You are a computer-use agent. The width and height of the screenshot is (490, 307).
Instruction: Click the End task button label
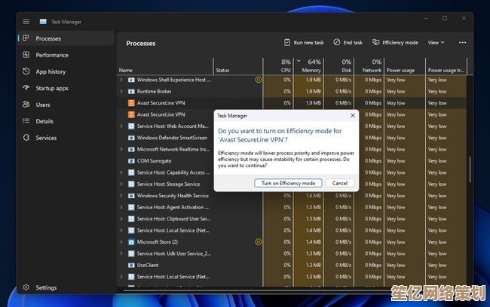click(x=353, y=42)
